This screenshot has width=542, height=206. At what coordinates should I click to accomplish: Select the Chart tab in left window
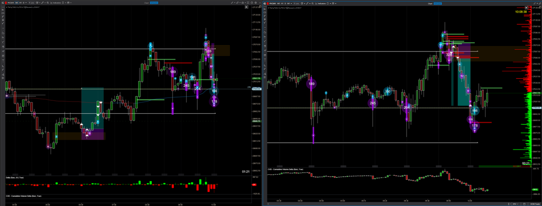pos(146,3)
